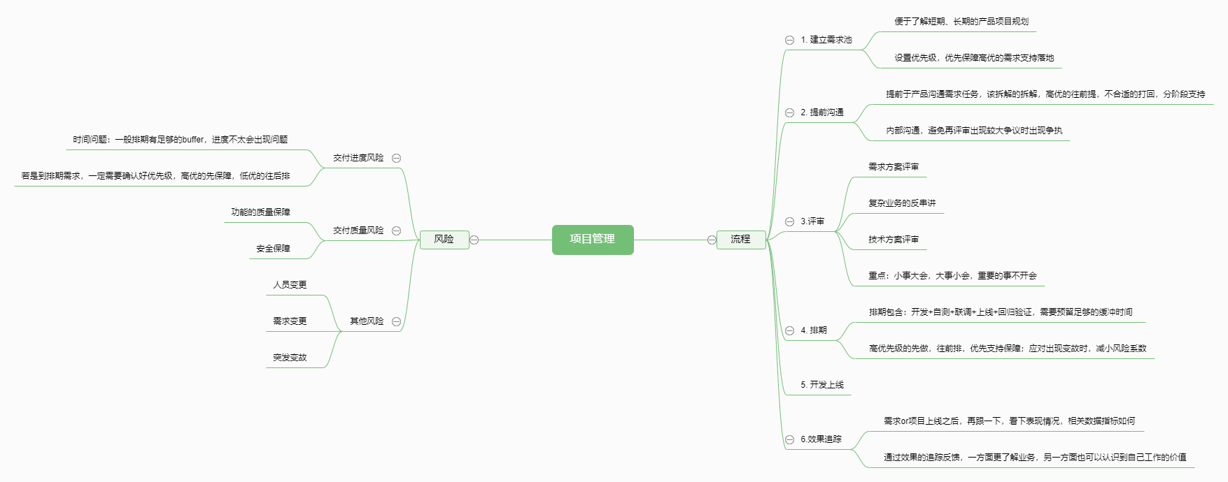
Task: Collapse the 其他风险 subtopics
Action: click(396, 321)
